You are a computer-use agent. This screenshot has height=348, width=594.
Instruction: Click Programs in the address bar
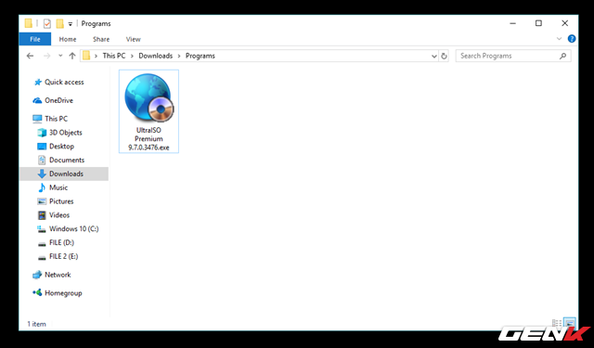tap(200, 56)
